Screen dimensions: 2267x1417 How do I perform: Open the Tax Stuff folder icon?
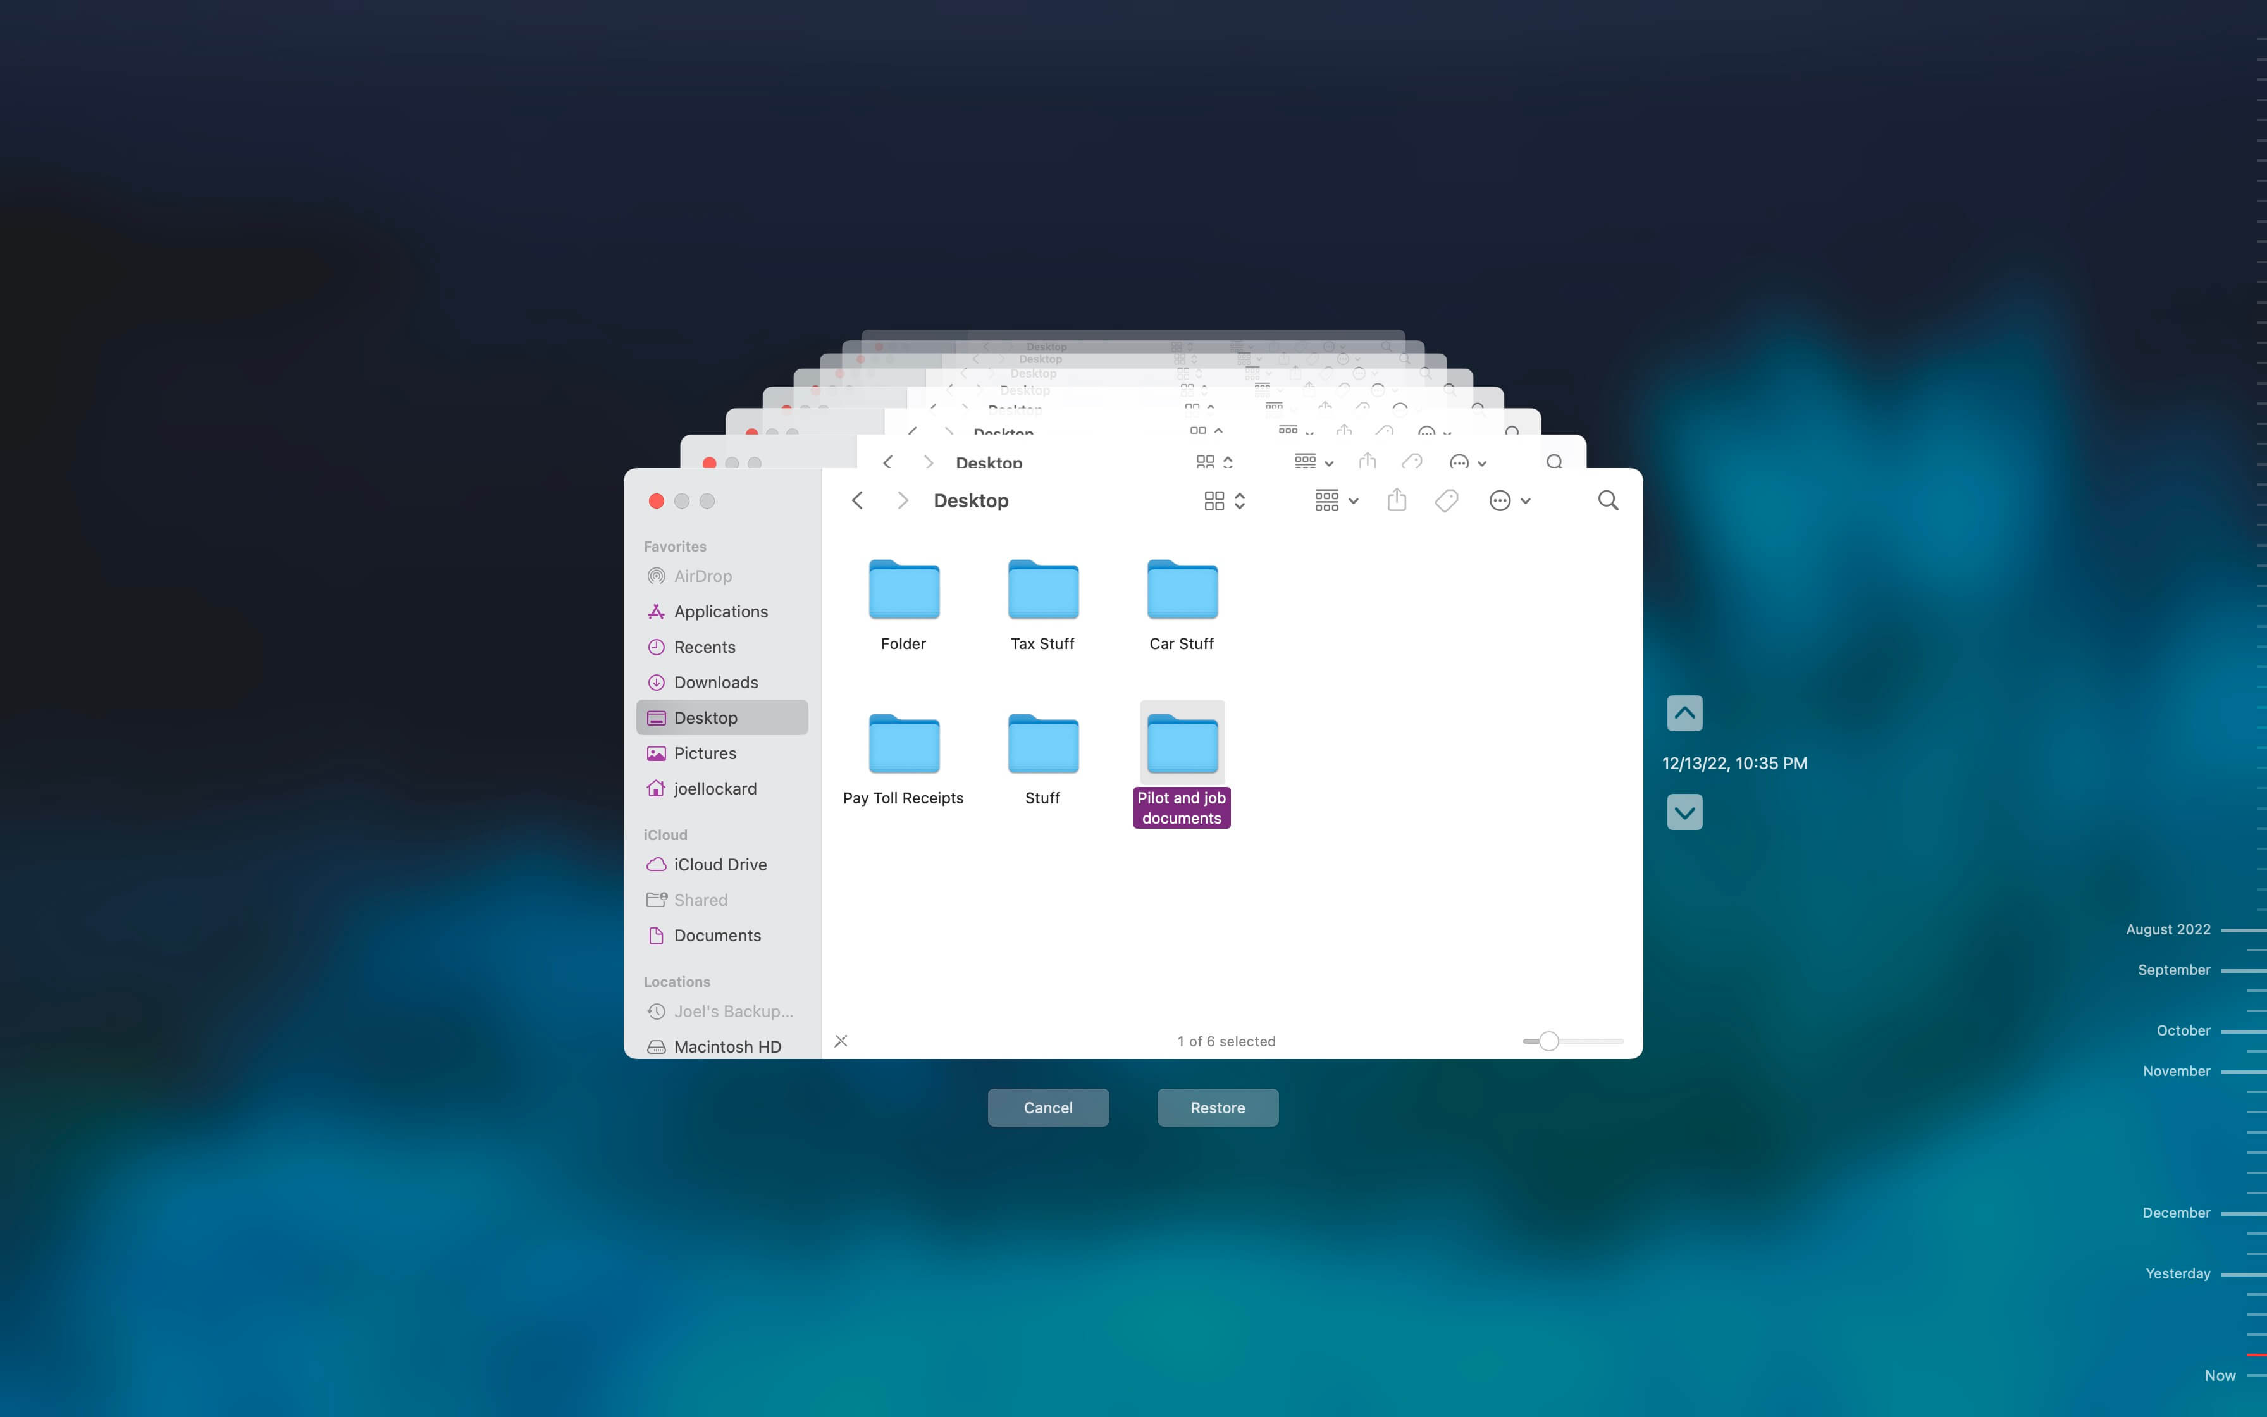[x=1042, y=590]
